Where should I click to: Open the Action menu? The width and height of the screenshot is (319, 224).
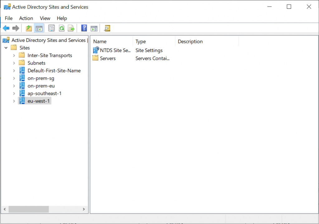point(26,18)
